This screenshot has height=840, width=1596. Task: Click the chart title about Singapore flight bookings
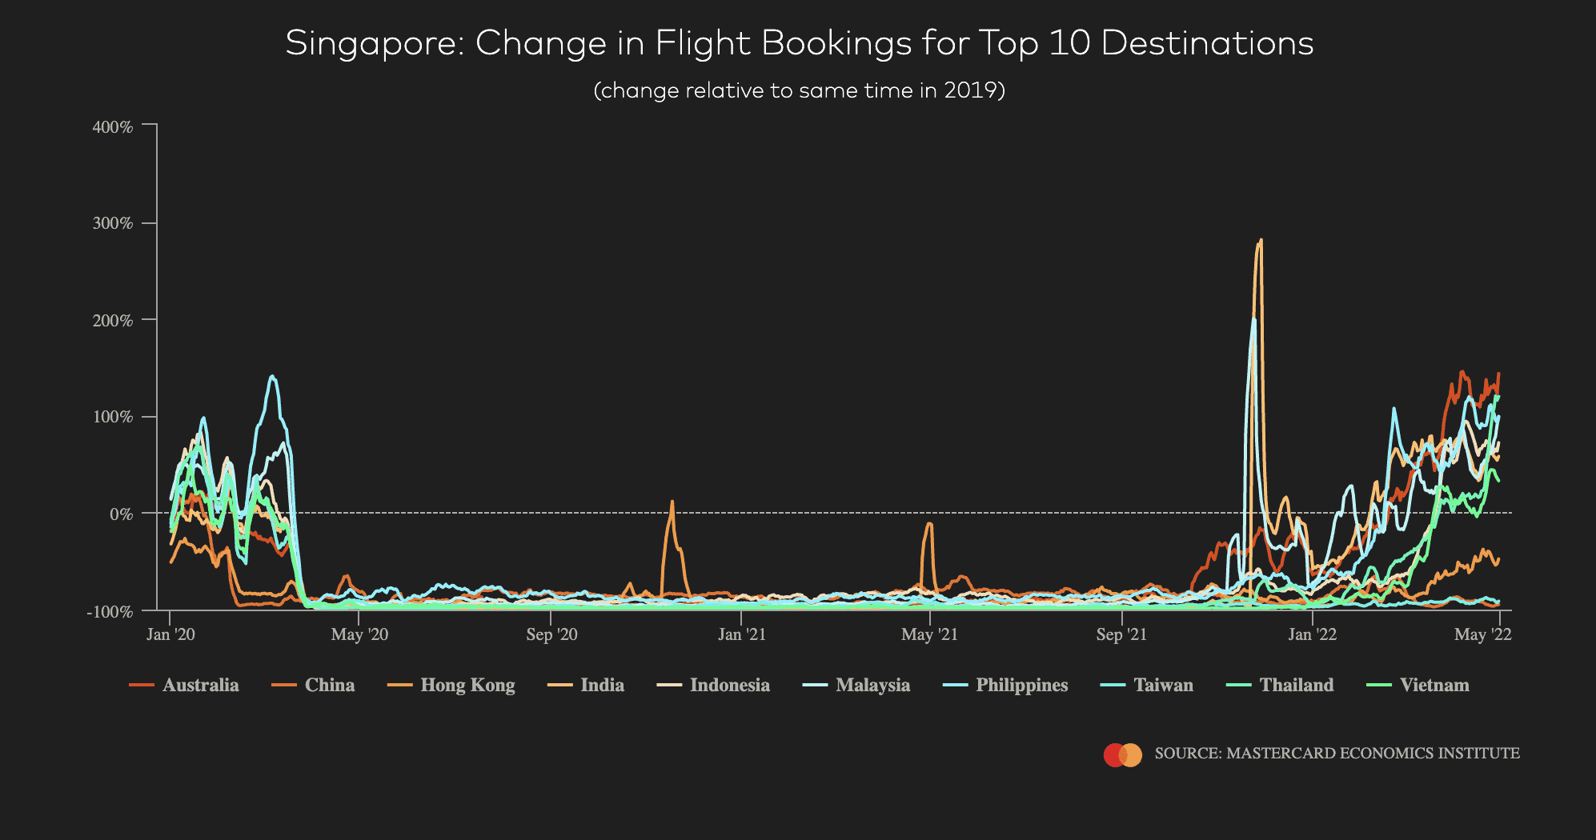[799, 43]
